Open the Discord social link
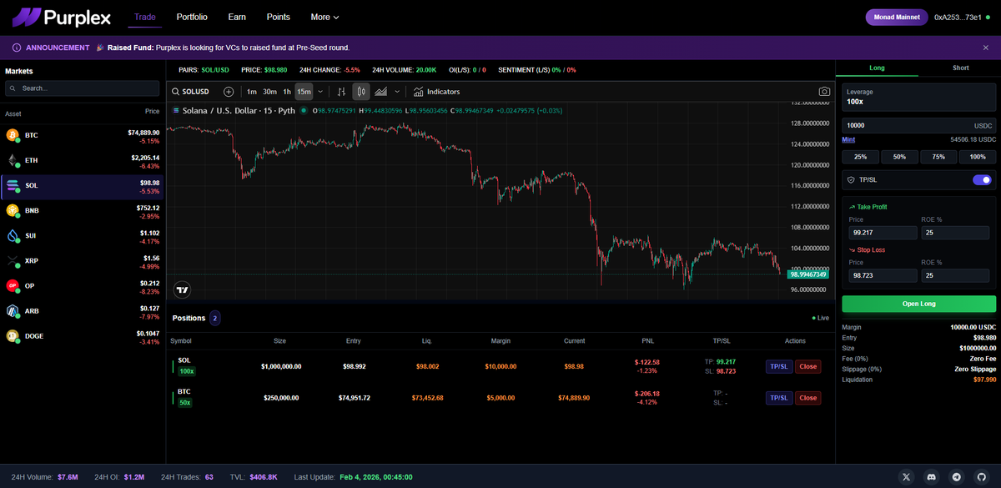This screenshot has width=1001, height=488. tap(932, 476)
